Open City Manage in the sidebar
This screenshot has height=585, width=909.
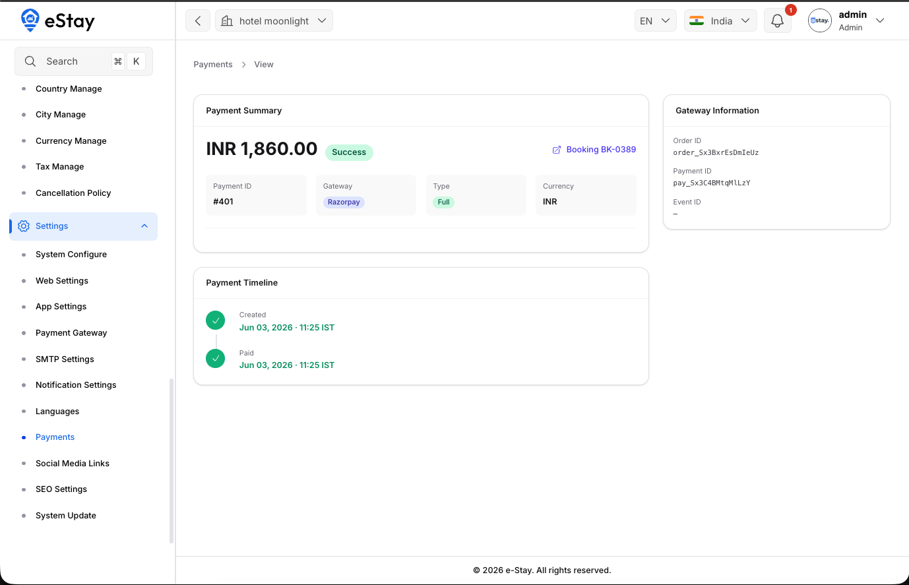click(x=61, y=115)
